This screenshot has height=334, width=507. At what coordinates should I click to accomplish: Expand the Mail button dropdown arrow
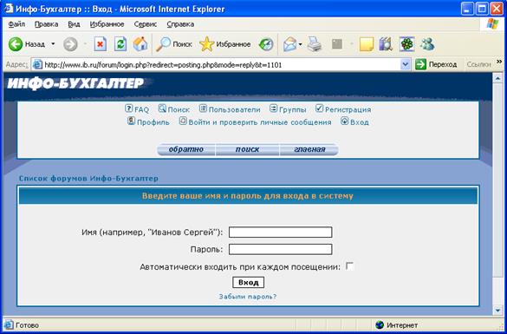(x=300, y=44)
